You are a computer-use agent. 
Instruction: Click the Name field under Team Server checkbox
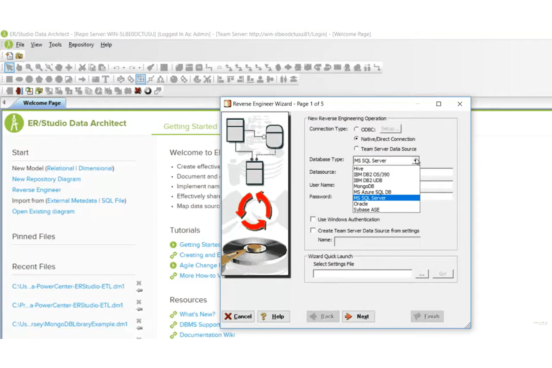(x=377, y=241)
